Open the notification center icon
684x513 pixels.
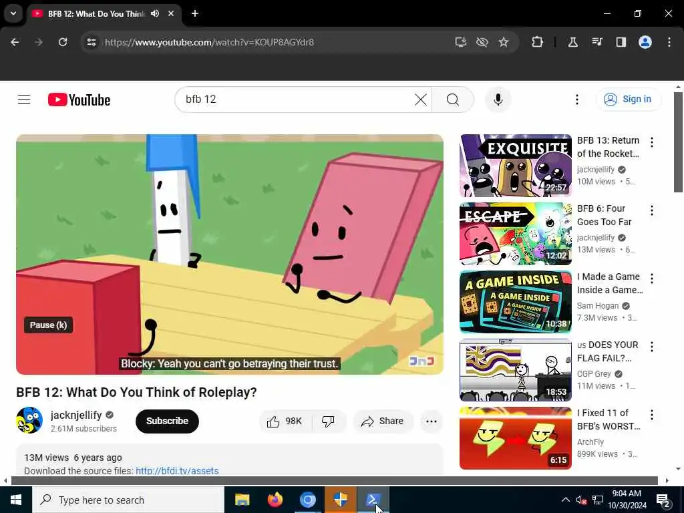663,500
